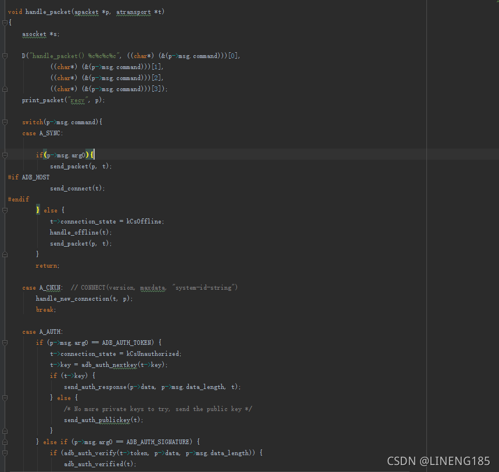The width and height of the screenshot is (499, 472).
Task: Click the 'handle_offline(t);' call
Action: [x=81, y=232]
